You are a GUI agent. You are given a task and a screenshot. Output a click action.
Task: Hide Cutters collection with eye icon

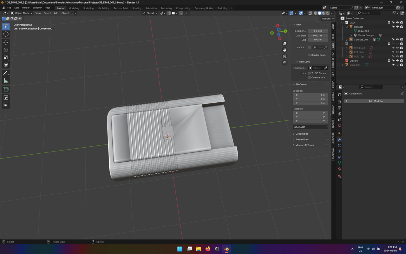point(397,61)
